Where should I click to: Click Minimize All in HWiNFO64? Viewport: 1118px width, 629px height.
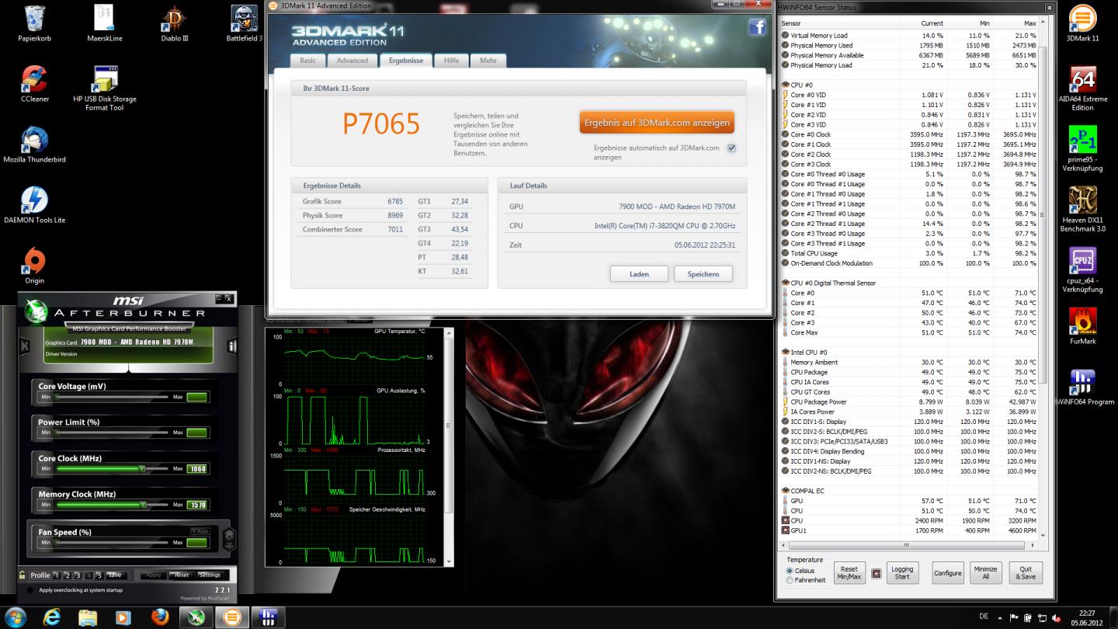pyautogui.click(x=986, y=573)
